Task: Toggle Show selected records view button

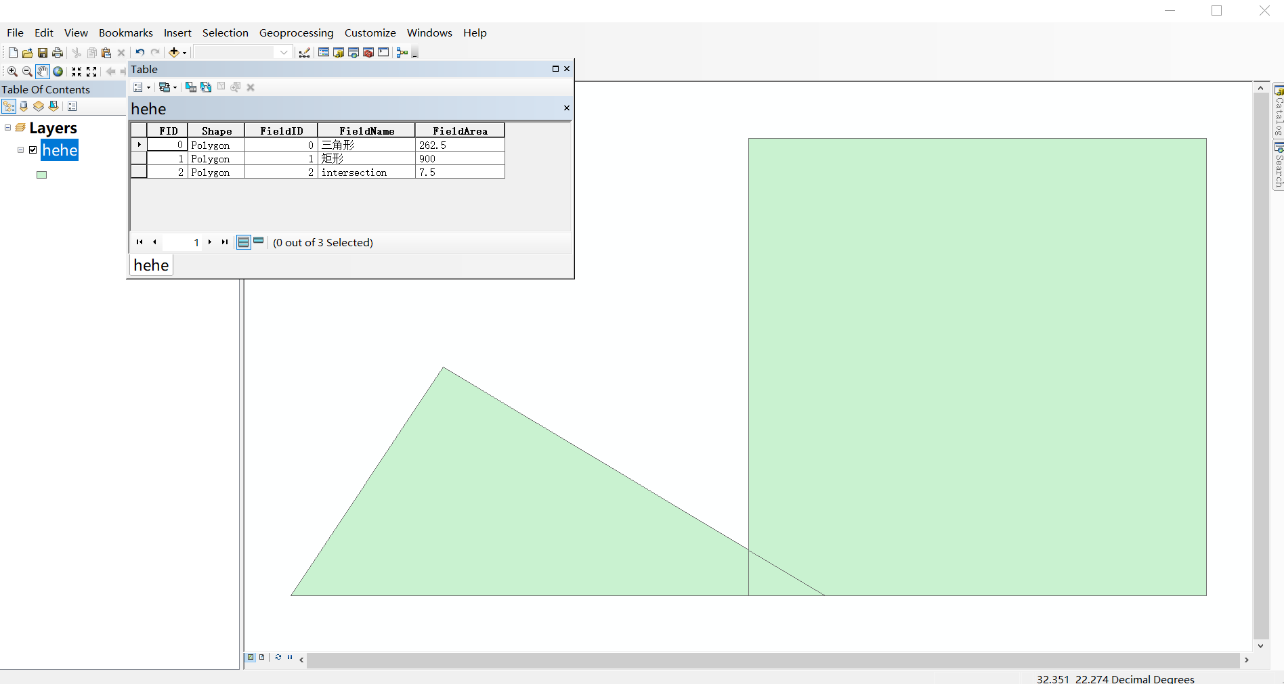Action: 259,242
